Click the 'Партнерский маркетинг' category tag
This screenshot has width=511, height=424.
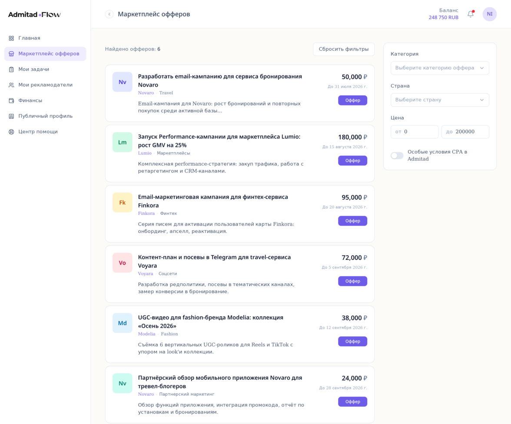(187, 394)
